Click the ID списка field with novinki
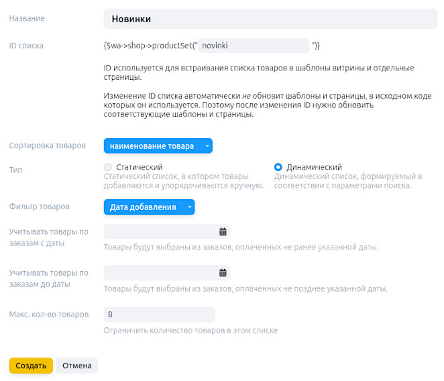This screenshot has width=444, height=381. tap(252, 46)
